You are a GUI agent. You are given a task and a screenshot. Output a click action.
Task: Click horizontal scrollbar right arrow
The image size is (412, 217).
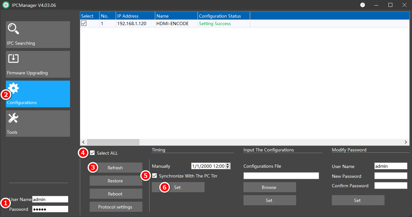[406, 142]
